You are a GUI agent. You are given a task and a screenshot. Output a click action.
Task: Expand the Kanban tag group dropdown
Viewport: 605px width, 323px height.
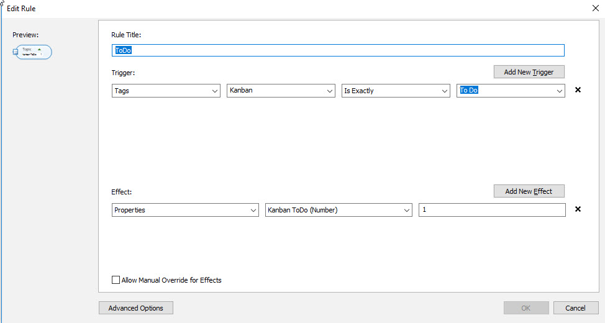[x=281, y=91]
